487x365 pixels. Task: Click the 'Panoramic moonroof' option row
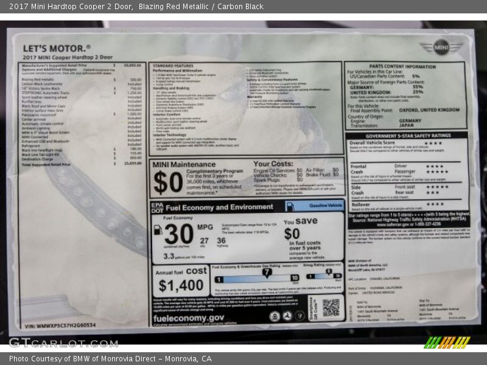82,114
